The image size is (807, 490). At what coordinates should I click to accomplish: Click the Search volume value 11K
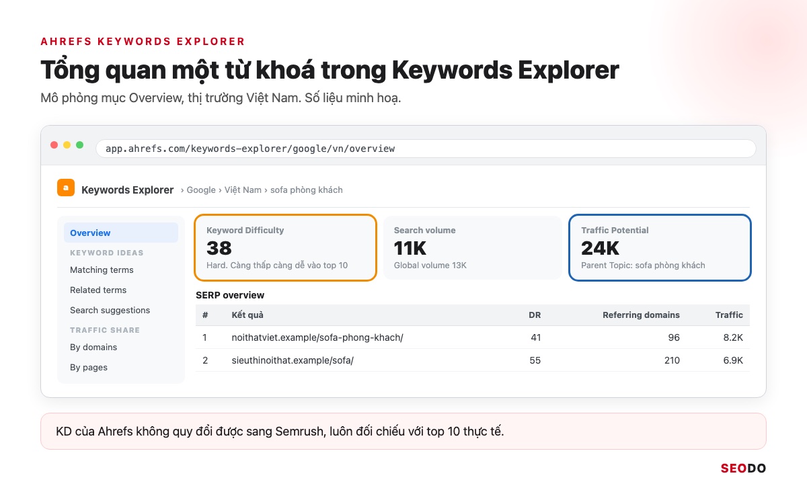point(410,248)
